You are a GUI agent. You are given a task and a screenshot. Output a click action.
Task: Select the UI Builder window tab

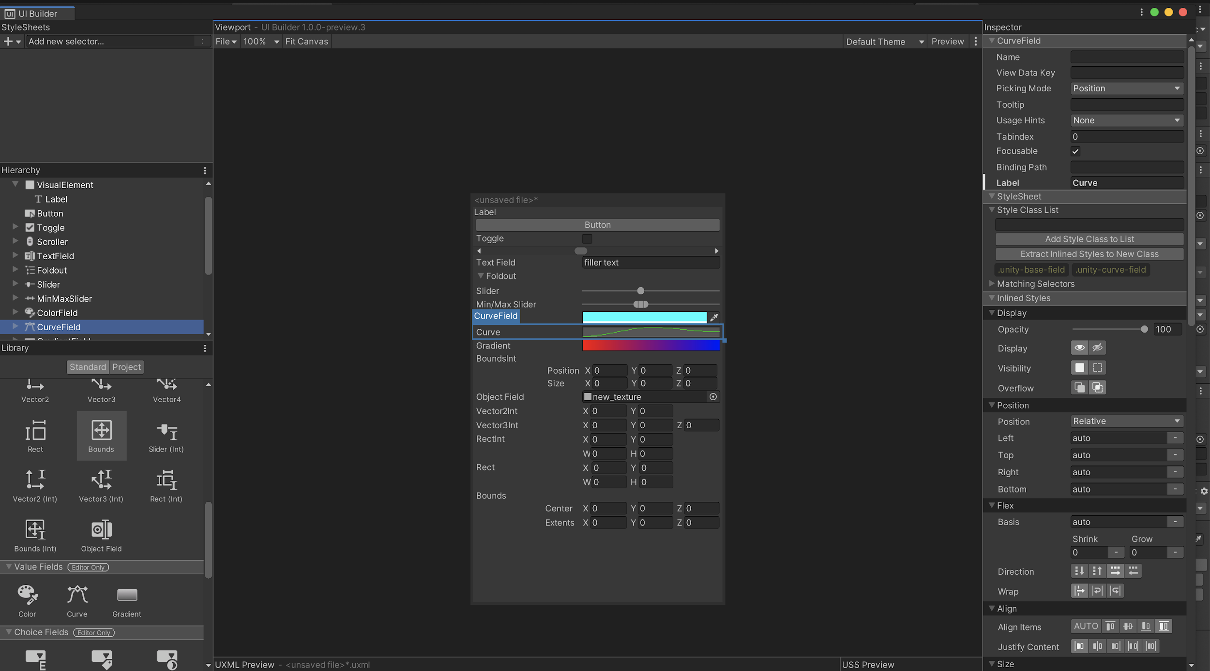pyautogui.click(x=38, y=14)
